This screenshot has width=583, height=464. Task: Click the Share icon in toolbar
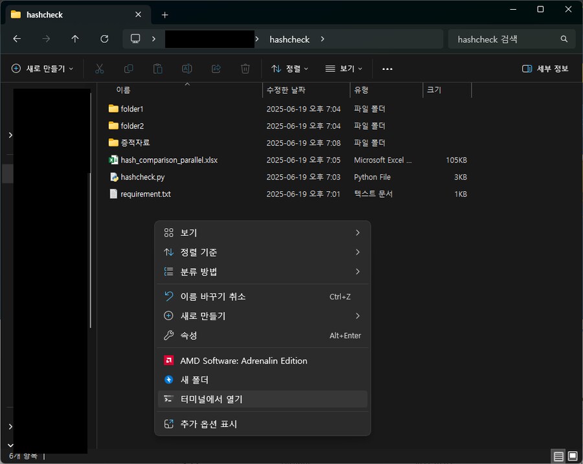[216, 69]
